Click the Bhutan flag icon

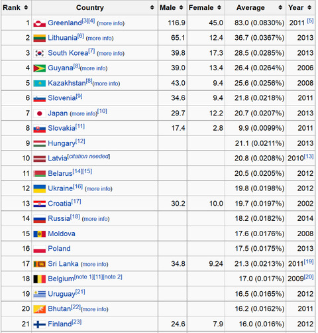[40, 309]
